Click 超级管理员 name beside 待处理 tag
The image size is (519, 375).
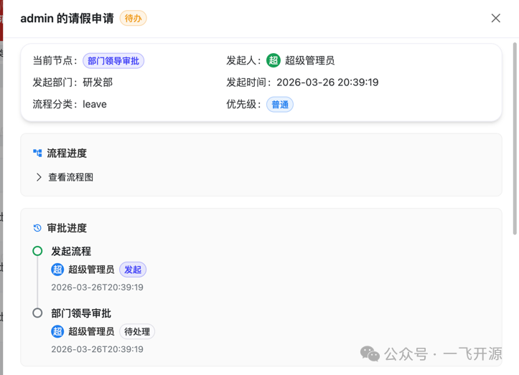tap(91, 331)
